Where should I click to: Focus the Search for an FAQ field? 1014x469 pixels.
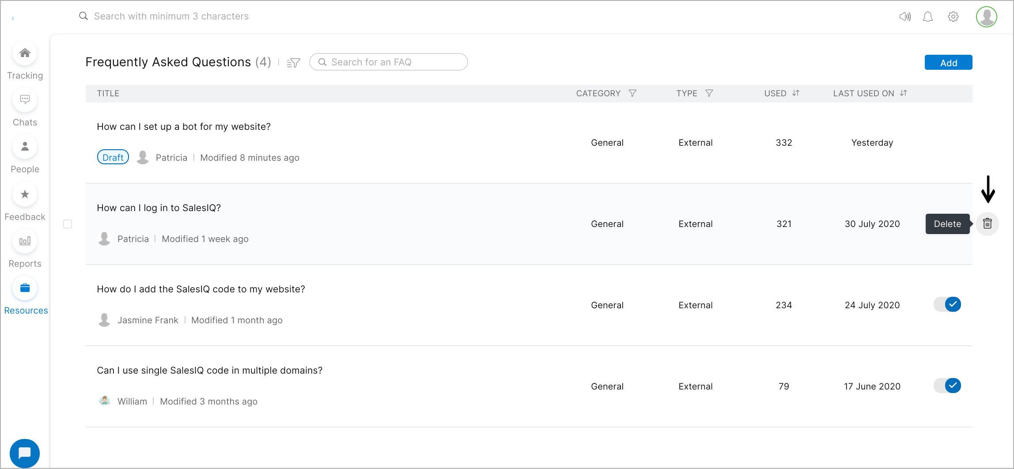point(393,62)
